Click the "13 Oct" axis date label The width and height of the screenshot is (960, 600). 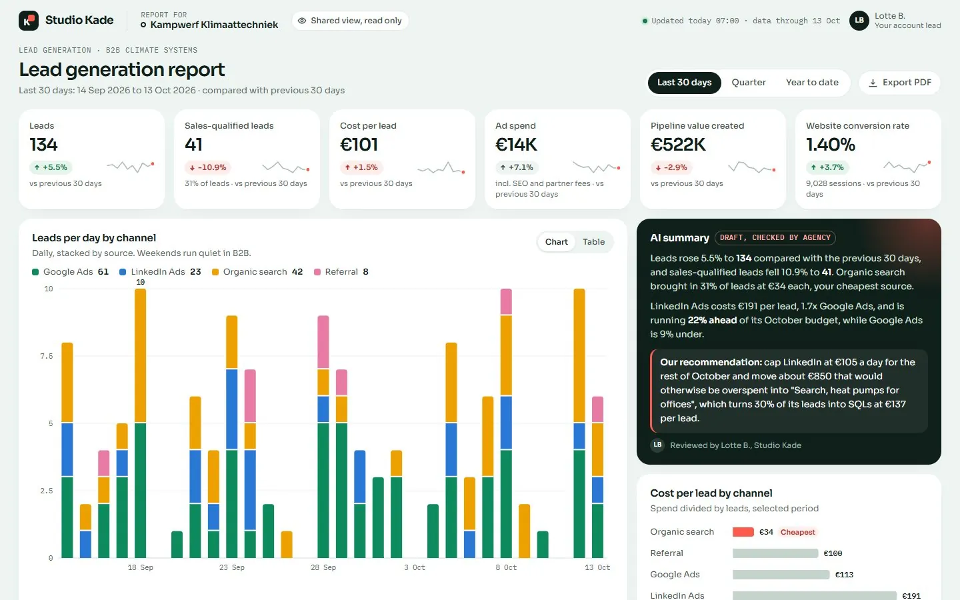(x=597, y=568)
